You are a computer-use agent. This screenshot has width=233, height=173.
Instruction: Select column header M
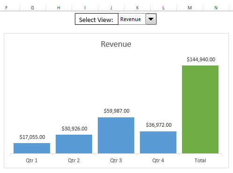coord(189,7)
